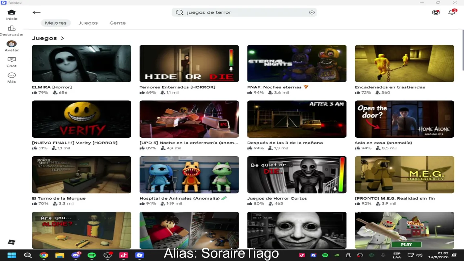Image resolution: width=464 pixels, height=261 pixels.
Task: Click '[PRONTO] M.E.G. Realidad sin fin' title
Action: [x=395, y=198]
